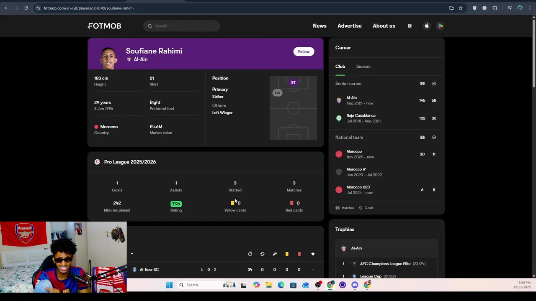The width and height of the screenshot is (536, 301).
Task: Click the Al-Ain trophies header
Action: pyautogui.click(x=387, y=248)
